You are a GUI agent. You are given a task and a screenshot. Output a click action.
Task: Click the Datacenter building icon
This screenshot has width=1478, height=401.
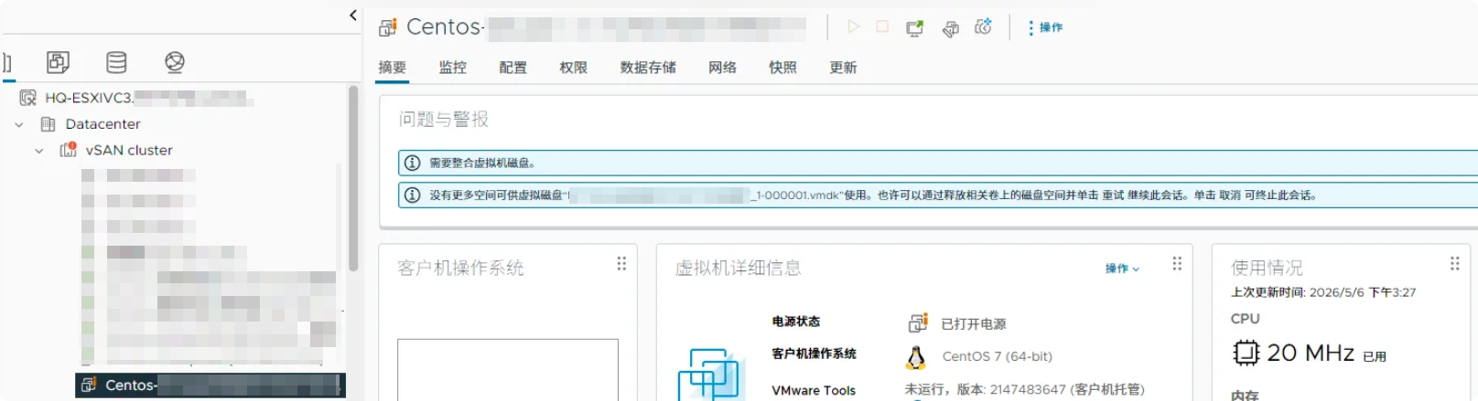click(49, 124)
